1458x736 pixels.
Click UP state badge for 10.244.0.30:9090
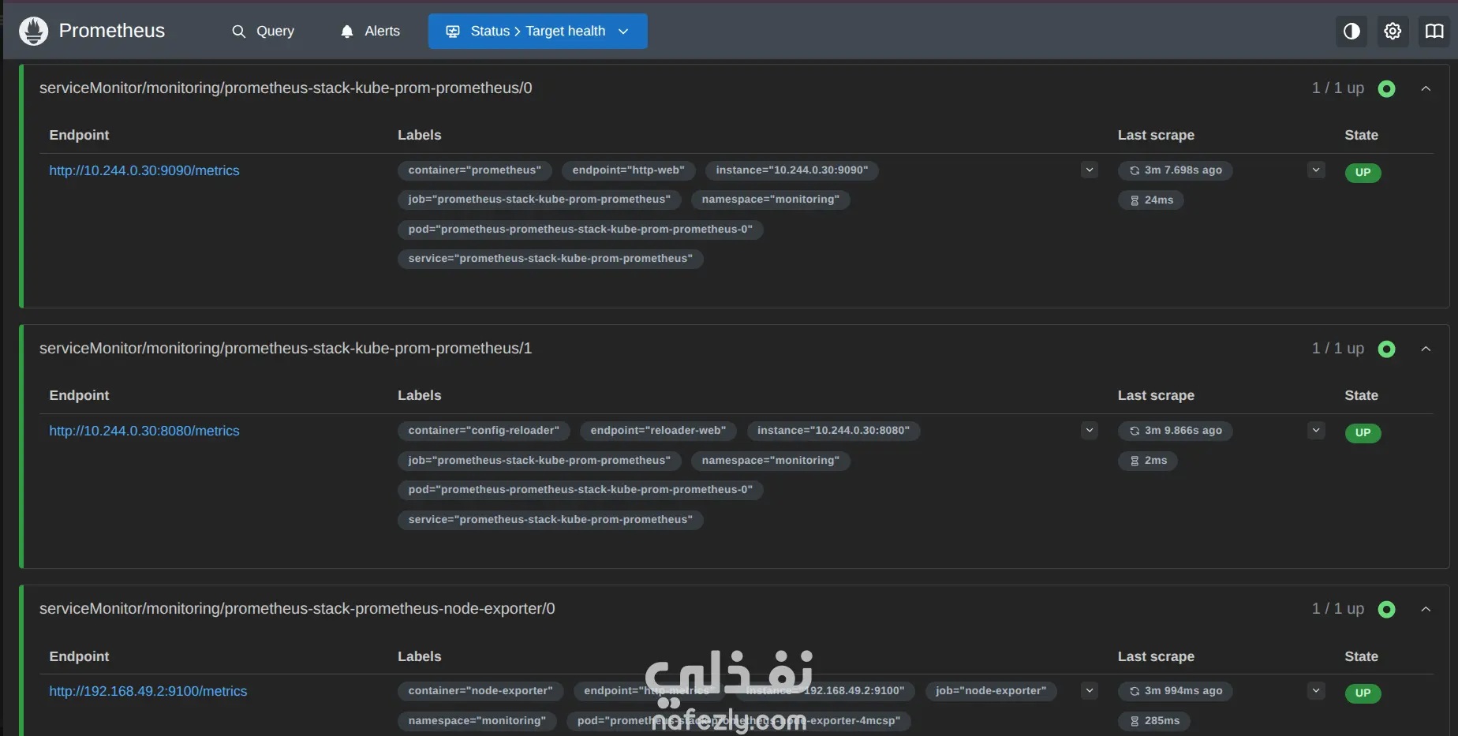click(x=1363, y=173)
